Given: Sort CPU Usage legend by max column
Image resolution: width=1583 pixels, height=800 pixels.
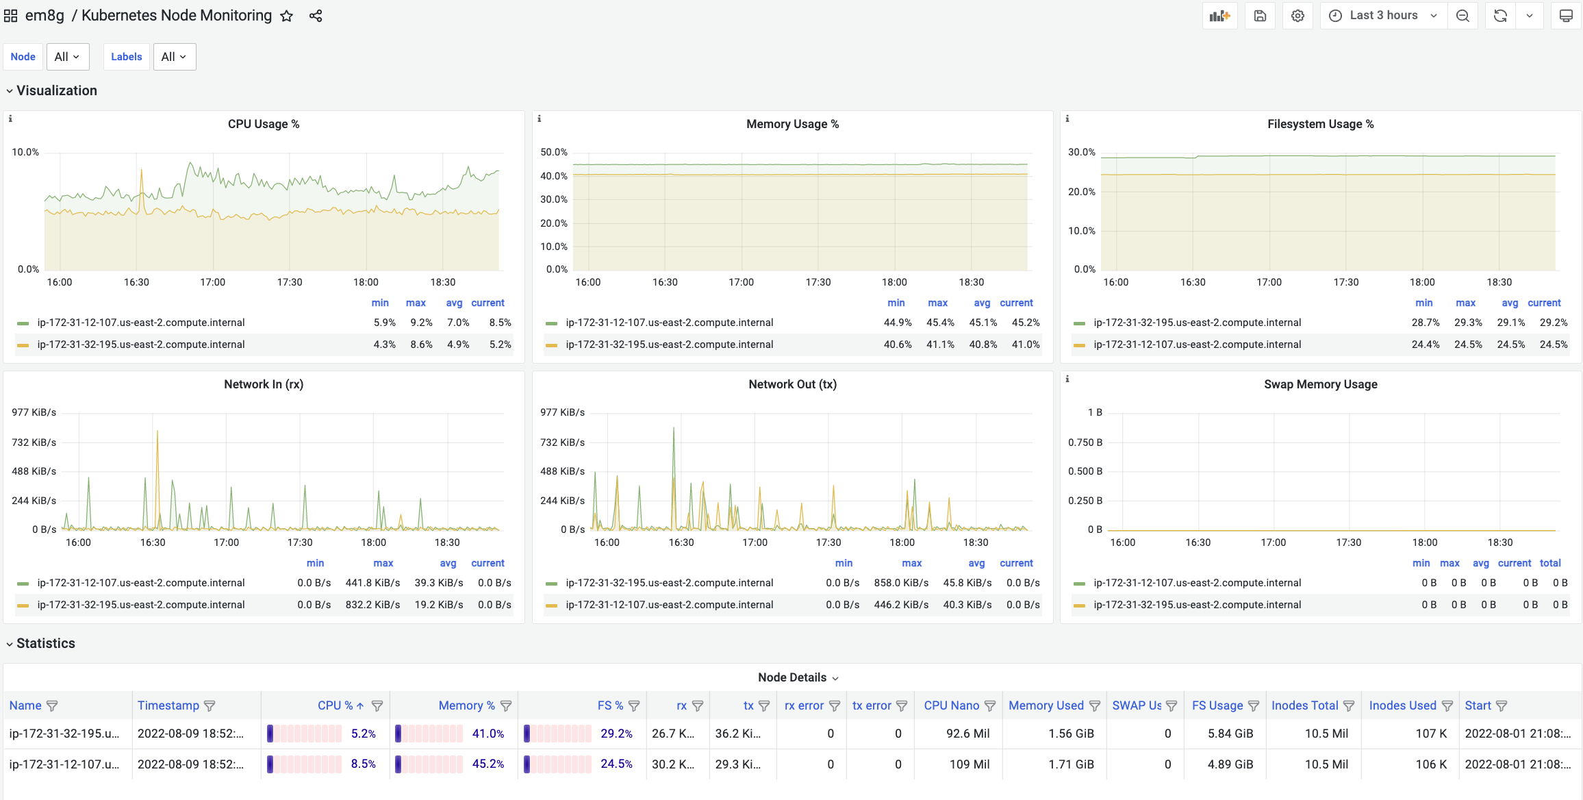Looking at the screenshot, I should 415,303.
